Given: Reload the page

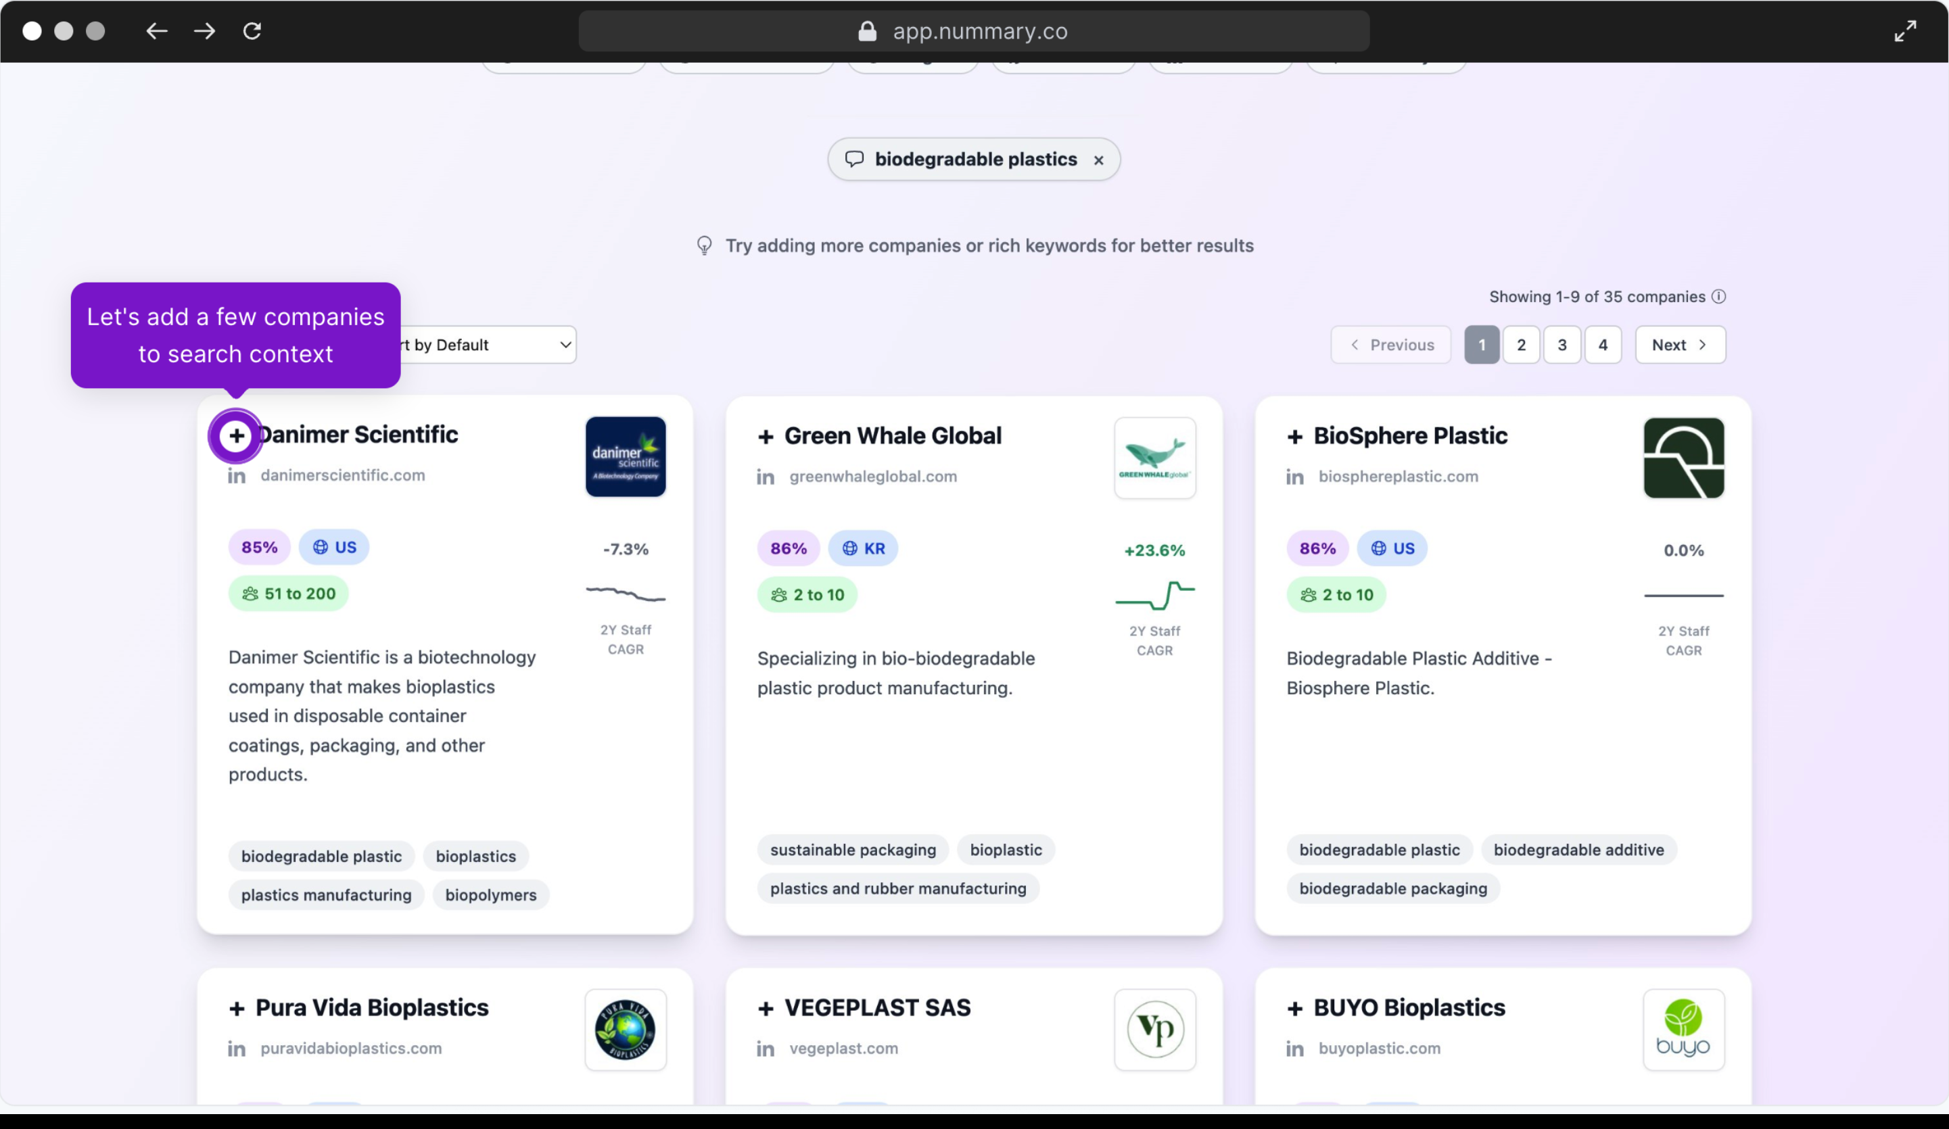Looking at the screenshot, I should click(x=252, y=31).
